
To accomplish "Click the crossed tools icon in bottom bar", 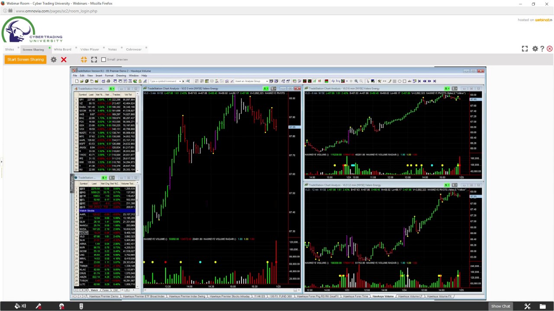I will pos(527,306).
